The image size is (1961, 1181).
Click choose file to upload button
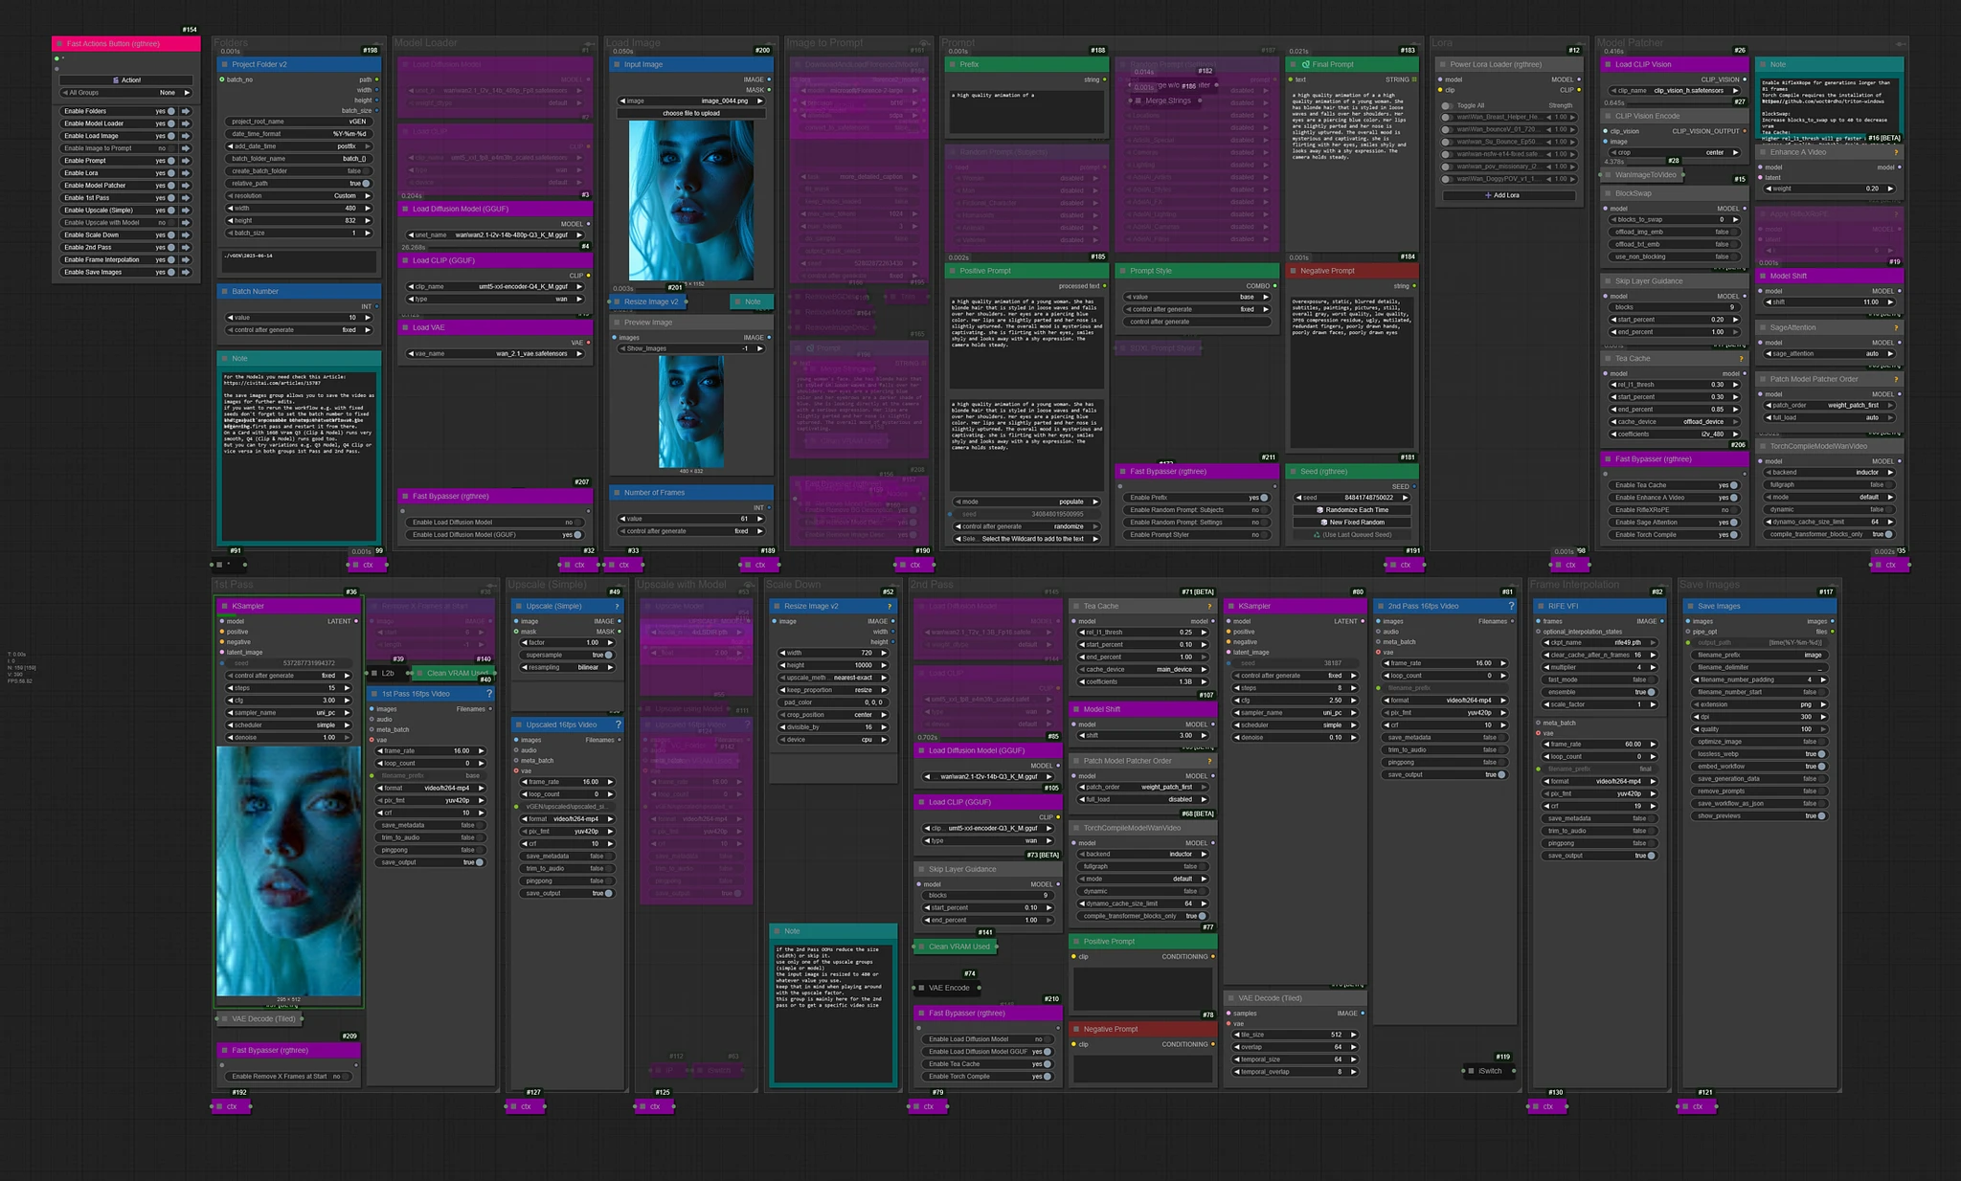pos(691,113)
